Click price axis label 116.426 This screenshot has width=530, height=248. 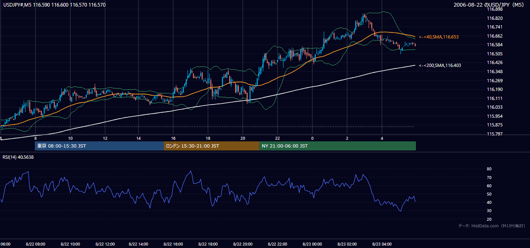pyautogui.click(x=495, y=62)
